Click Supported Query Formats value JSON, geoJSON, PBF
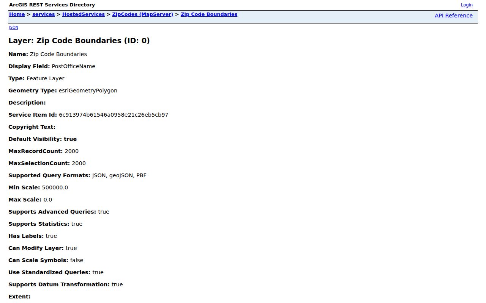This screenshot has width=486, height=303. coord(119,175)
